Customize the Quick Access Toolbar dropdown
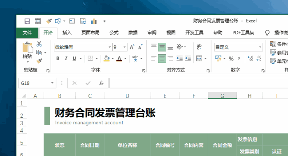 [x=105, y=21]
